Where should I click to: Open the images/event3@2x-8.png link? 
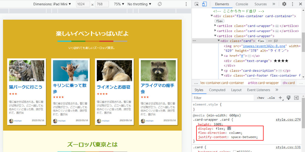265,46
